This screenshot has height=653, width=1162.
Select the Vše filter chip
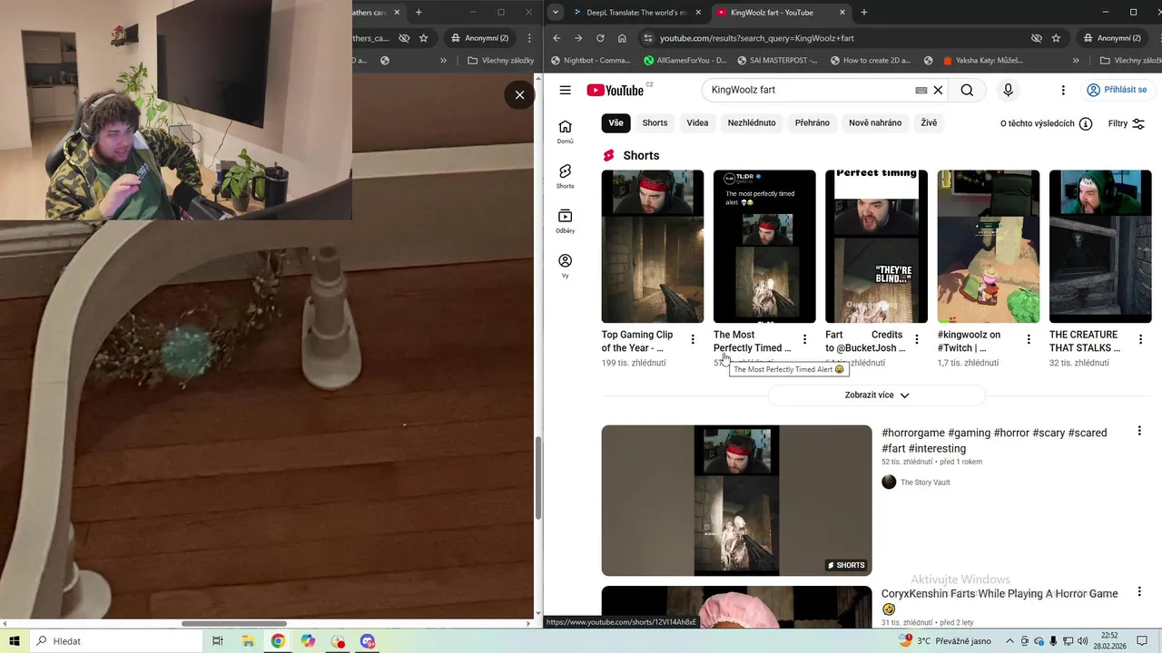[615, 123]
